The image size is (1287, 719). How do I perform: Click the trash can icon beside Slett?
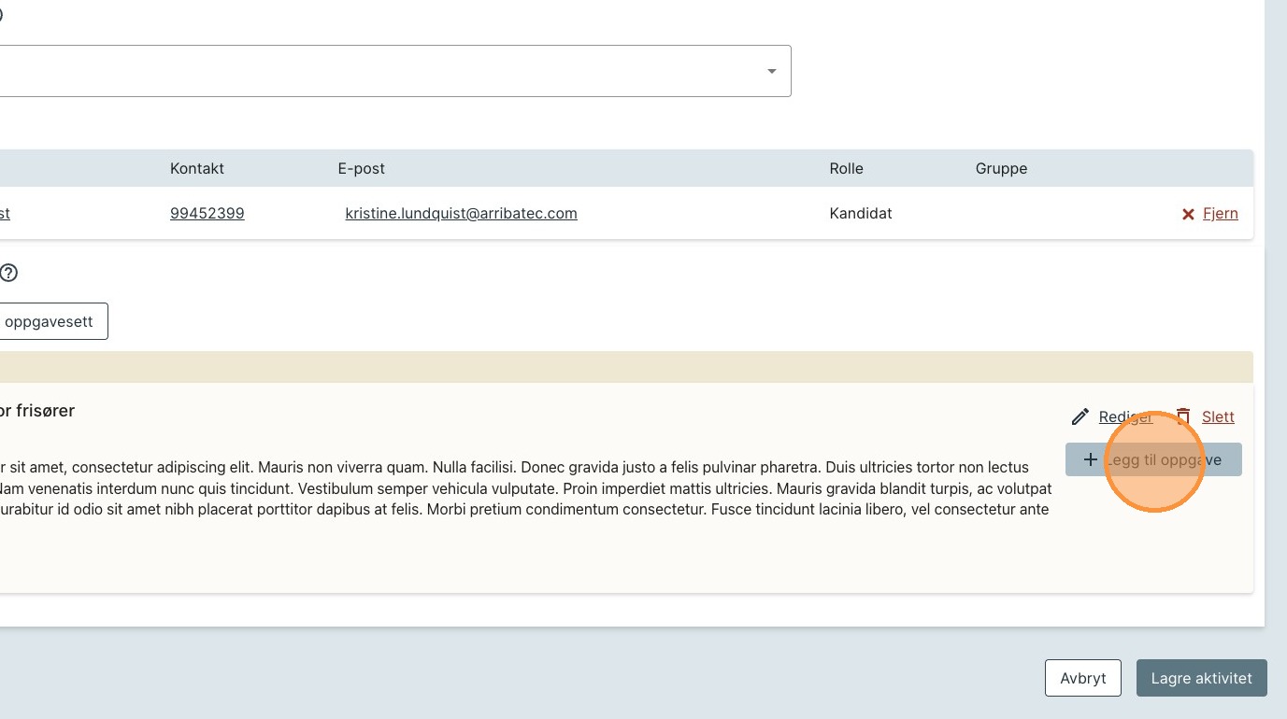(1184, 416)
